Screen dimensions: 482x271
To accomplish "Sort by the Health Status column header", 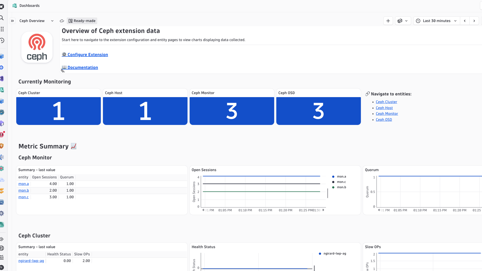I will tap(59, 254).
